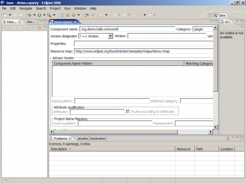Click the Open Perspective icon

pos(210,15)
